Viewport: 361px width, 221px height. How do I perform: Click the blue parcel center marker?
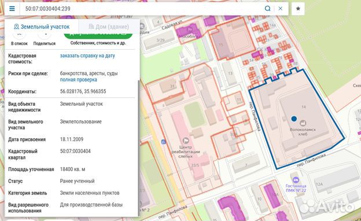point(294,119)
